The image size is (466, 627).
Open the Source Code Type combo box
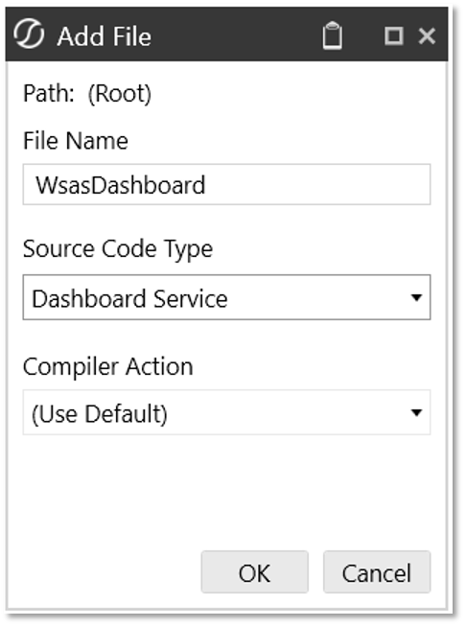226,297
